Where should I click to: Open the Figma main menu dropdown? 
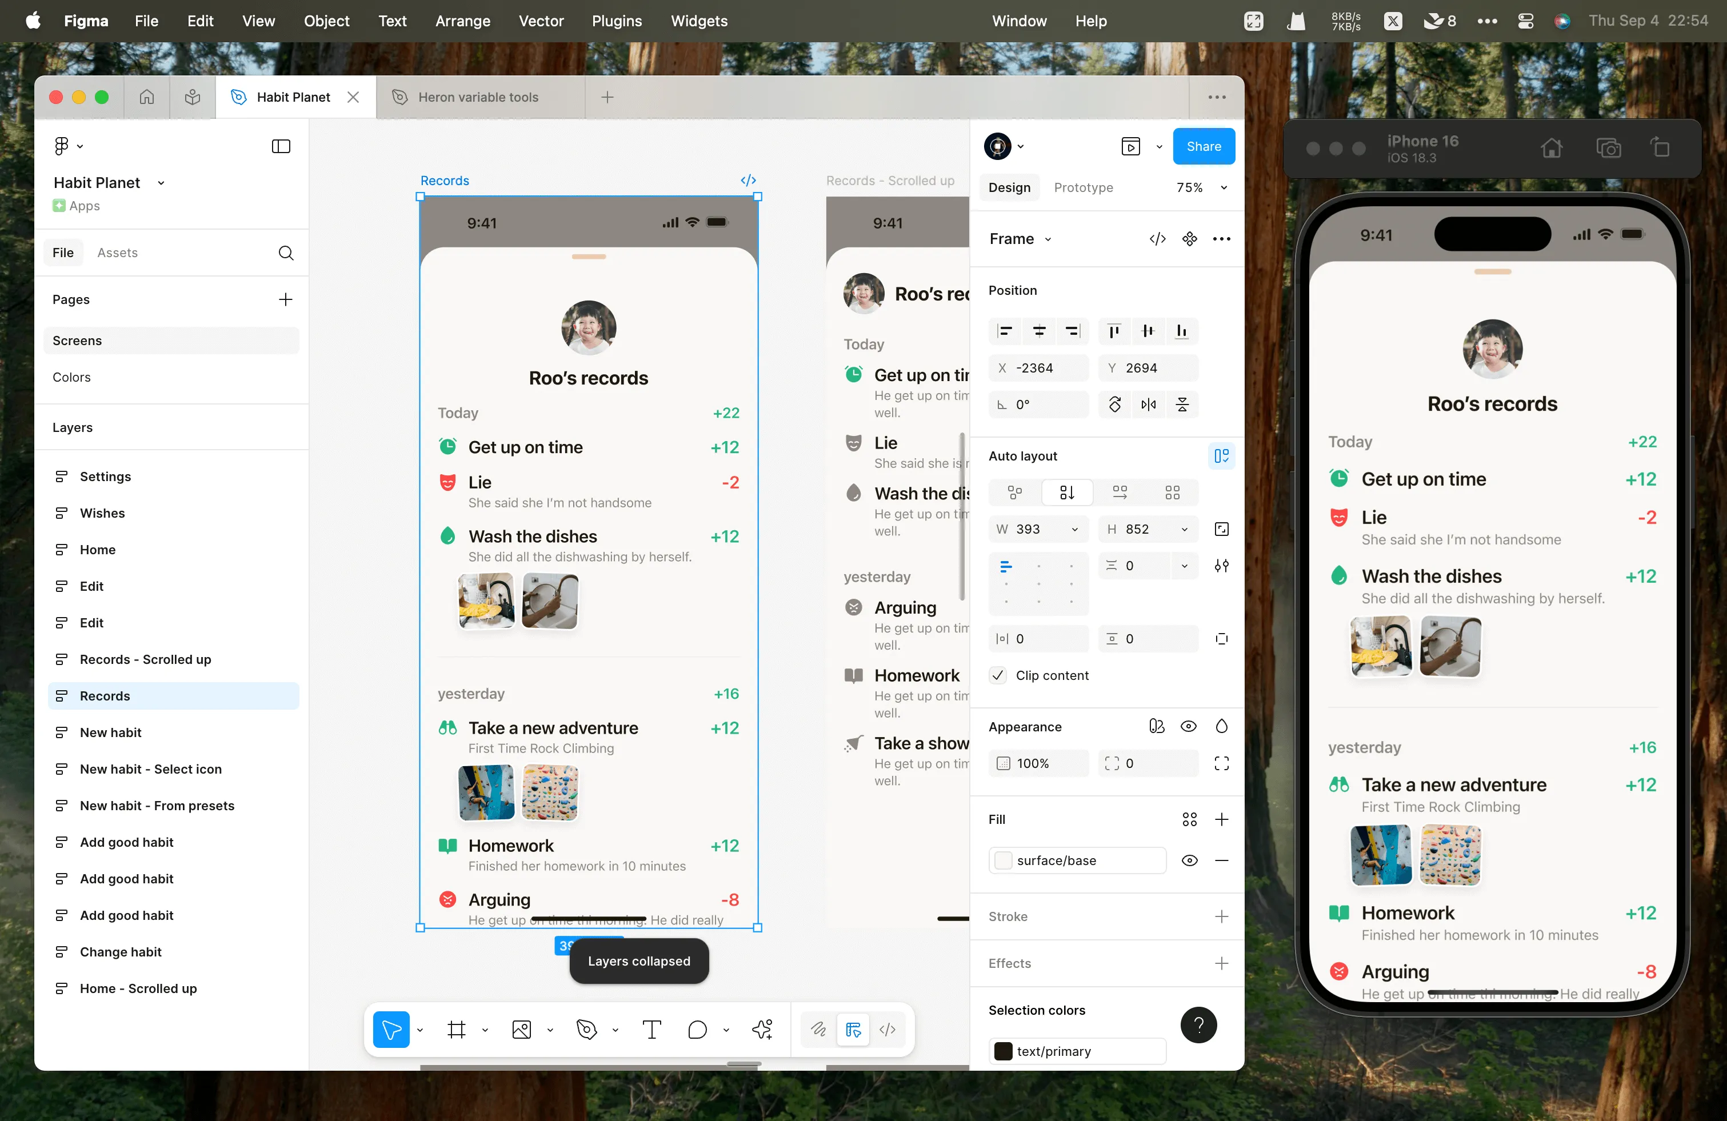(x=68, y=146)
